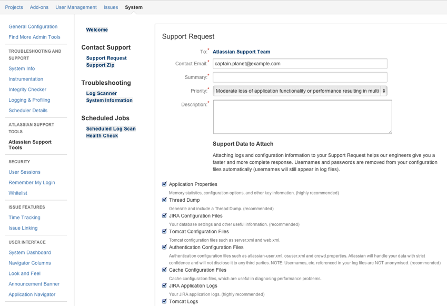Open the Log Scanner tool
447x306 pixels.
(101, 93)
